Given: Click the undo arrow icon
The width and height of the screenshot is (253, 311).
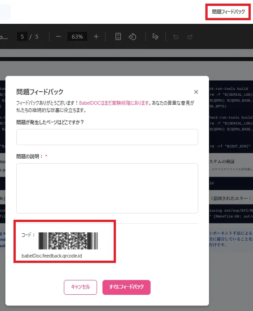Looking at the screenshot, I should [176, 37].
